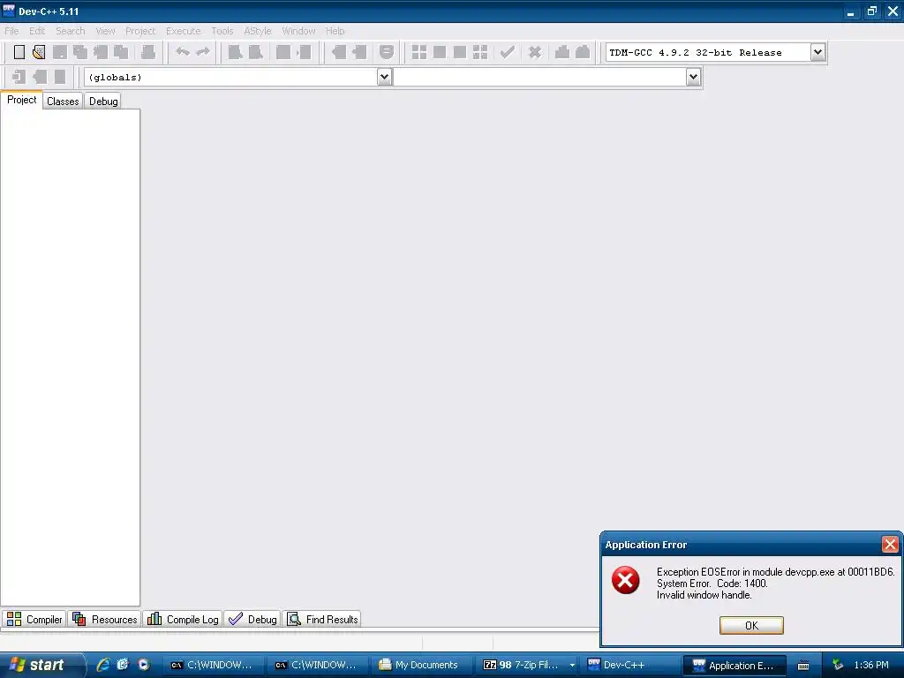Switch to the Classes tab

[63, 102]
